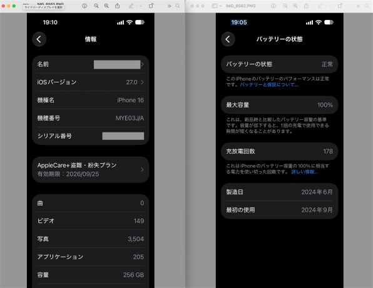Rotate image in the IMG_6562.PNG window
Screen dimensions: 373x288
pos(340,6)
